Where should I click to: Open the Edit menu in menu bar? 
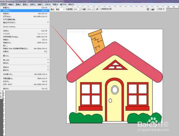pos(11,4)
